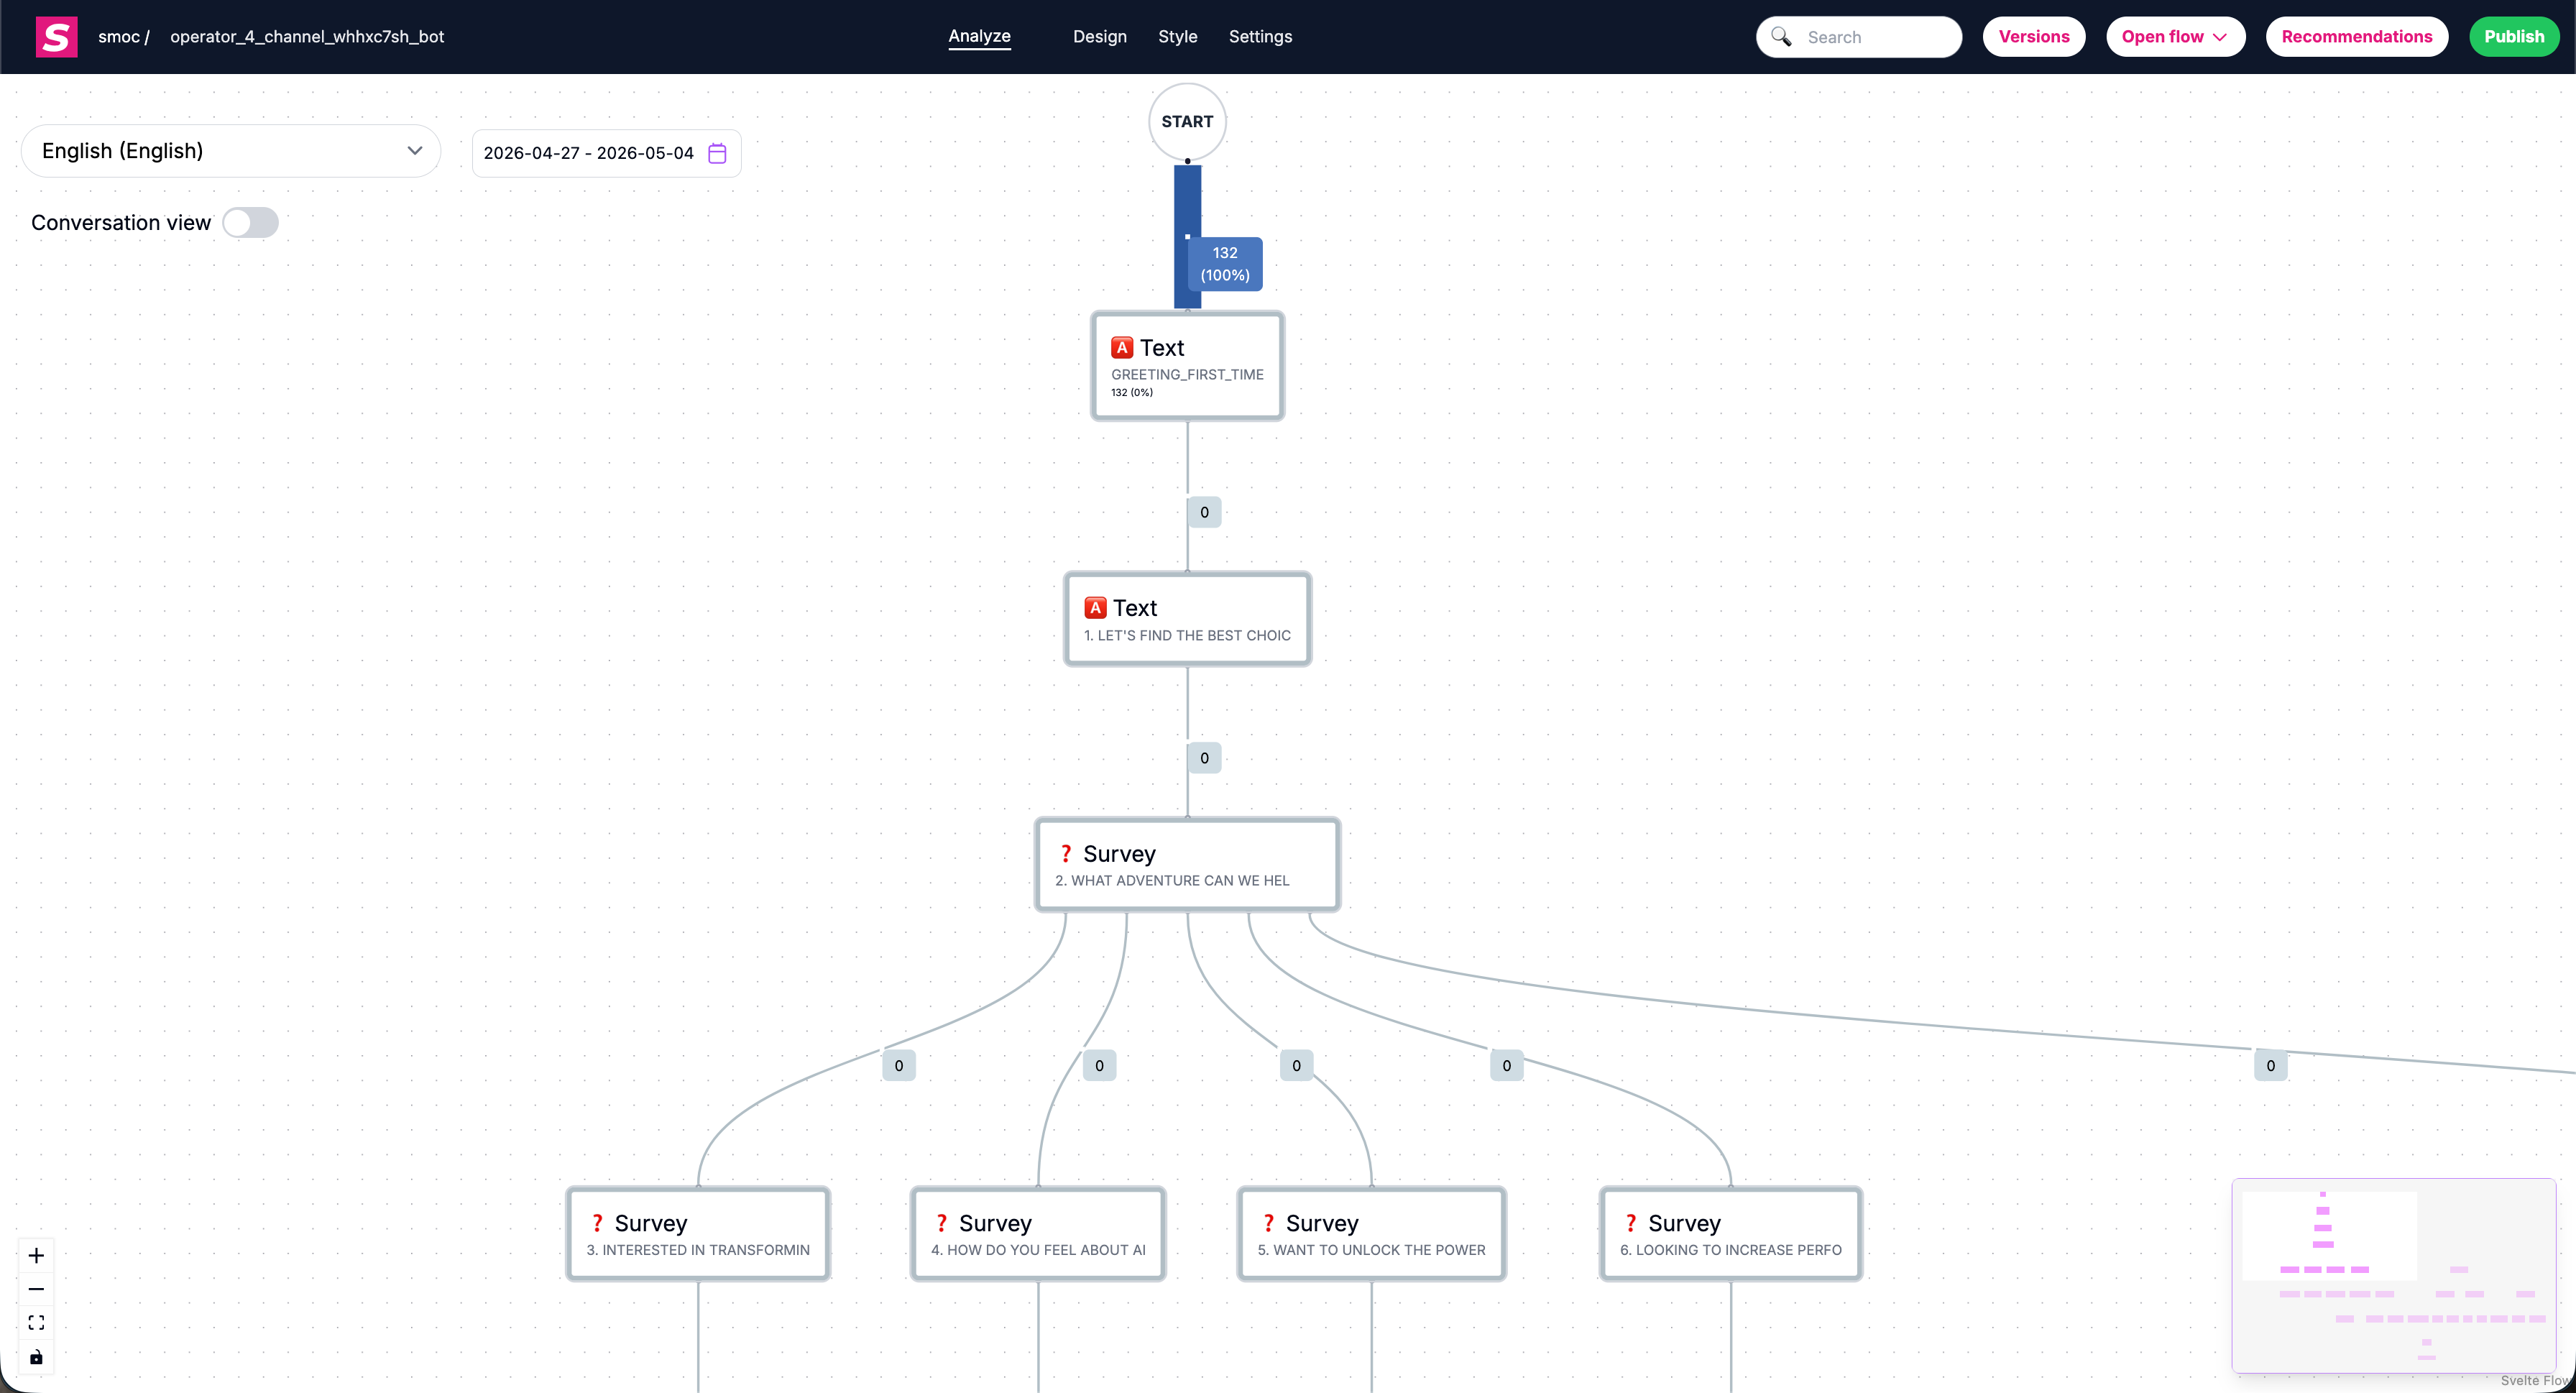Click into the Search input field
This screenshot has height=1393, width=2576.
[1859, 37]
